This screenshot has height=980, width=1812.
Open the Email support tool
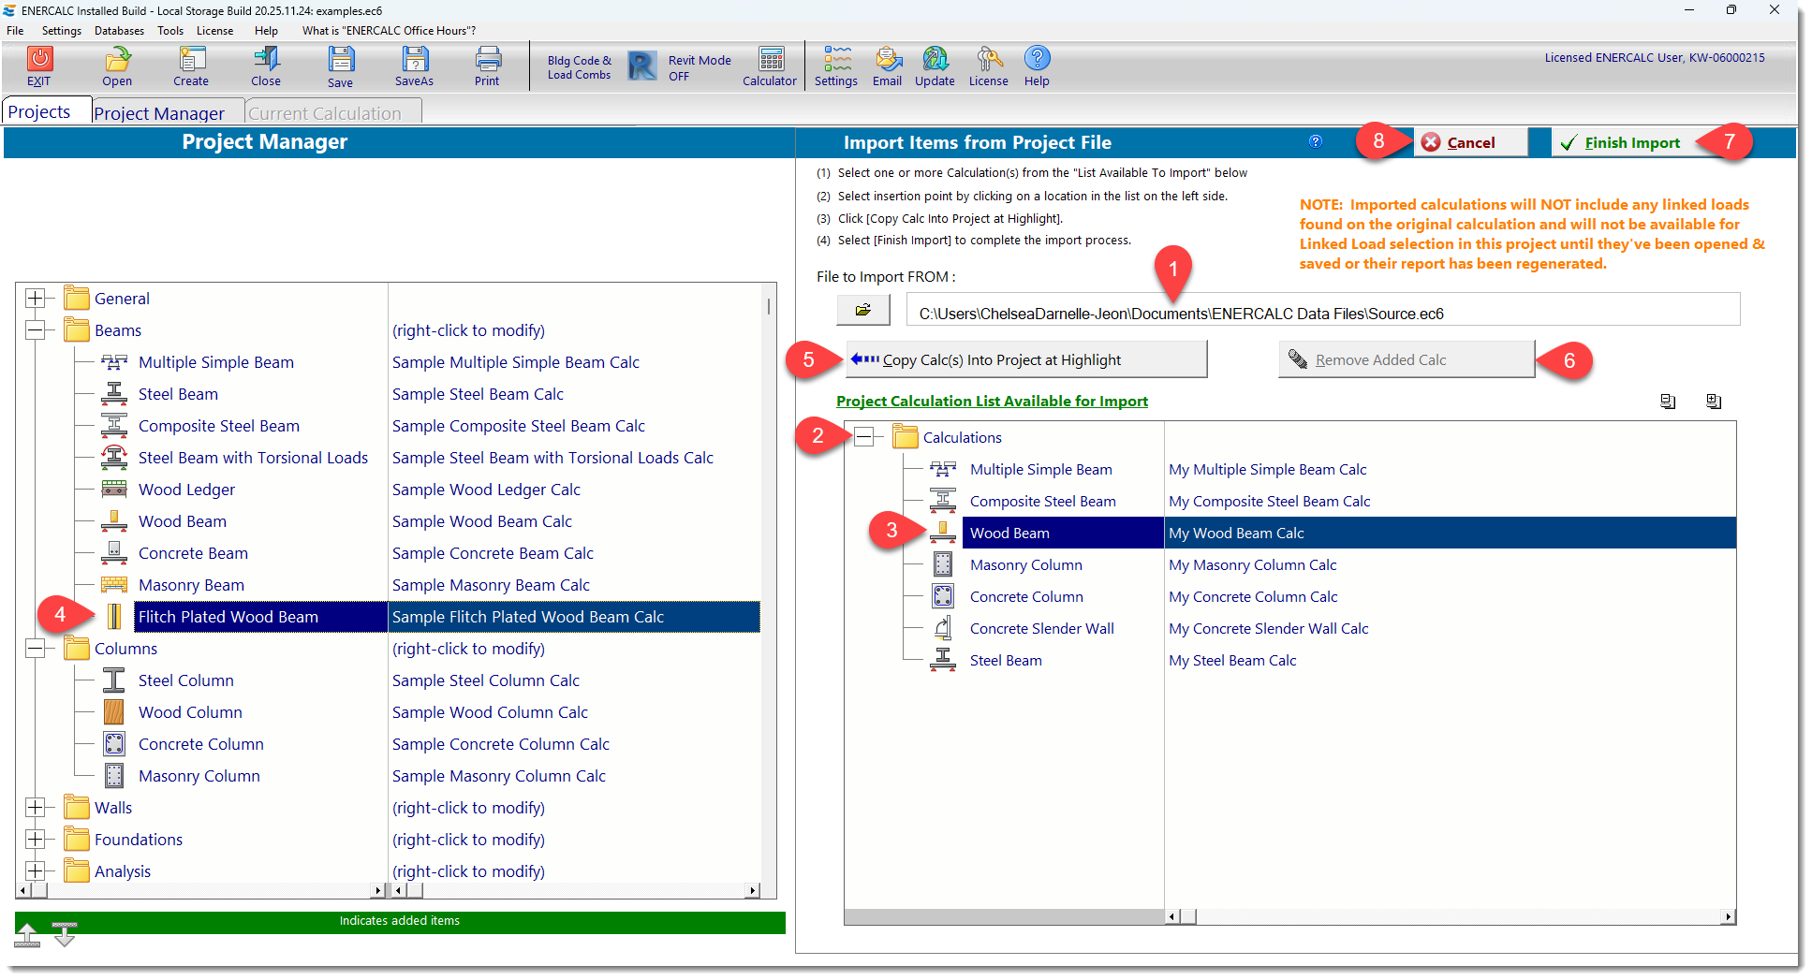(886, 66)
